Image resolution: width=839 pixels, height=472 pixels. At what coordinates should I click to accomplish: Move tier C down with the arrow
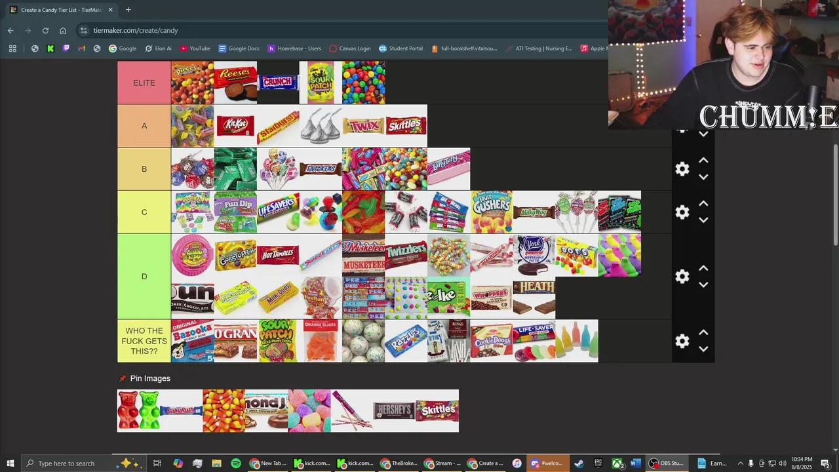click(703, 220)
